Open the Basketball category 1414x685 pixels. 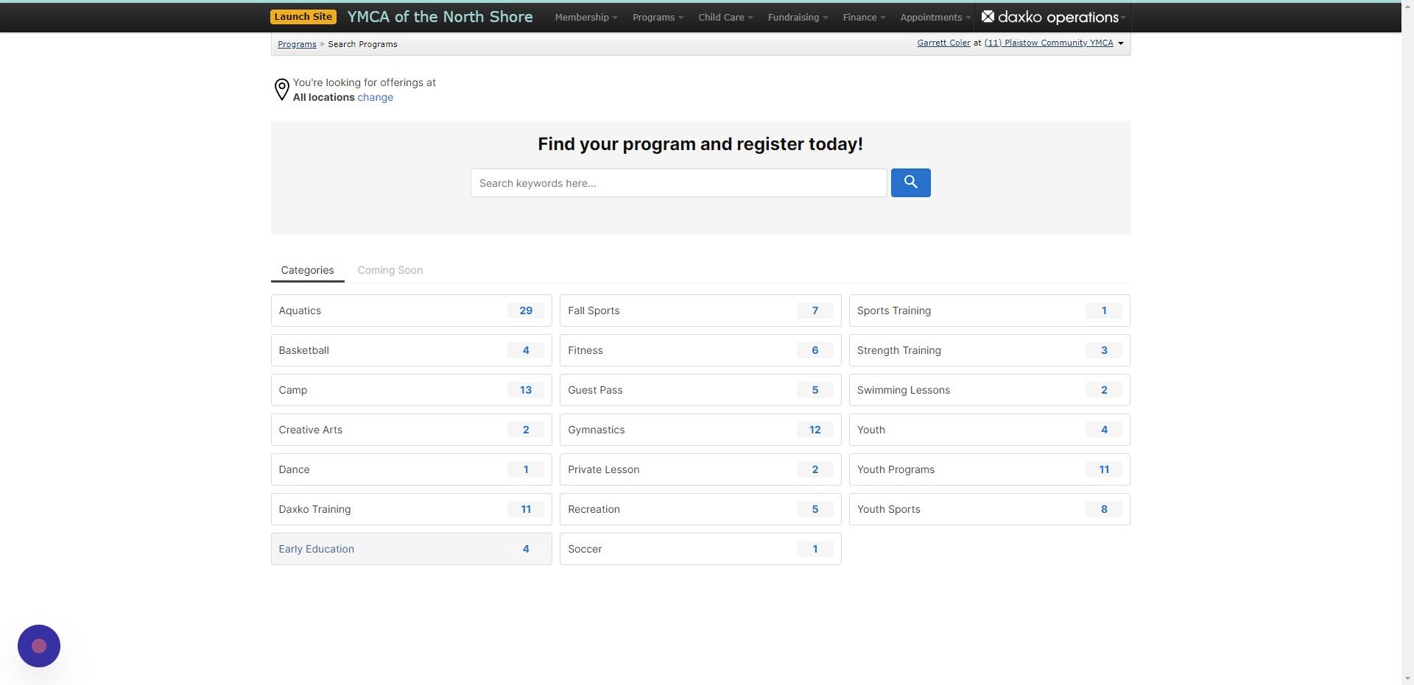click(411, 350)
